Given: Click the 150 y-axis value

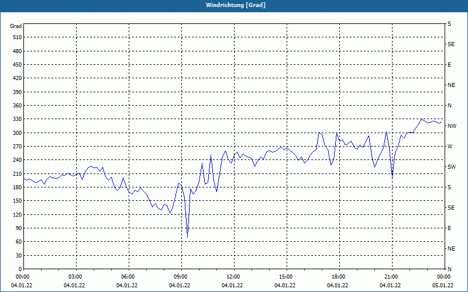Looking at the screenshot, I should click(18, 201).
